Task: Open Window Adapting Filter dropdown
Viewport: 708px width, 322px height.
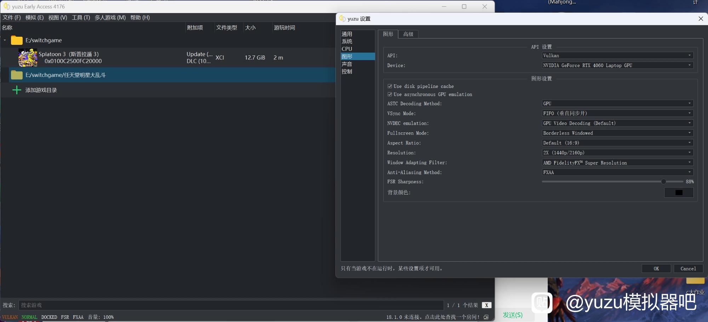Action: pyautogui.click(x=617, y=162)
